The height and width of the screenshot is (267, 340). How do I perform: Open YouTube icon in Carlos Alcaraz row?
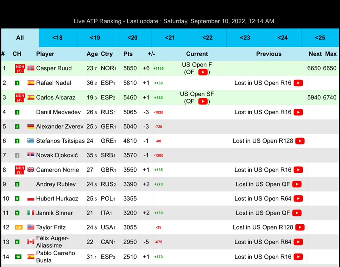pos(203,101)
